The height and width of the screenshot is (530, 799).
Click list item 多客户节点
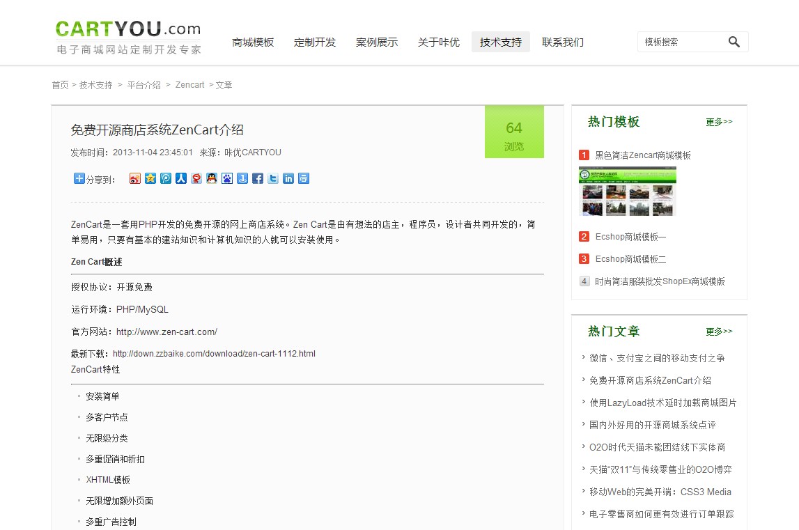tap(107, 417)
